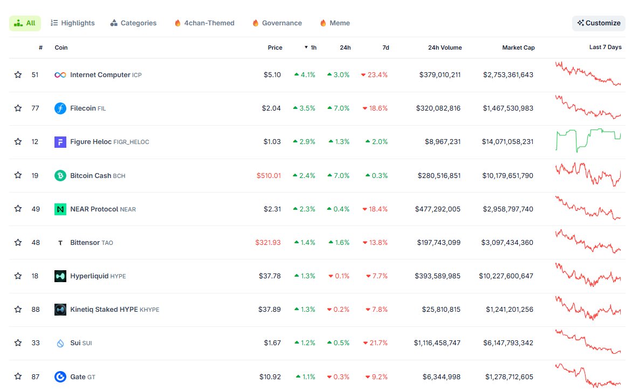Viewport: 639px width, 390px height.
Task: Click the Sui water drop logo icon
Action: coord(60,343)
